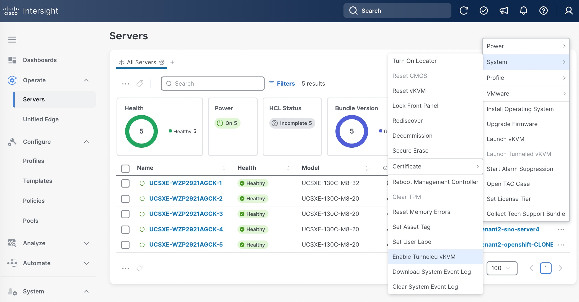Choose Reset vKVM menu option
579x302 pixels.
(x=435, y=91)
